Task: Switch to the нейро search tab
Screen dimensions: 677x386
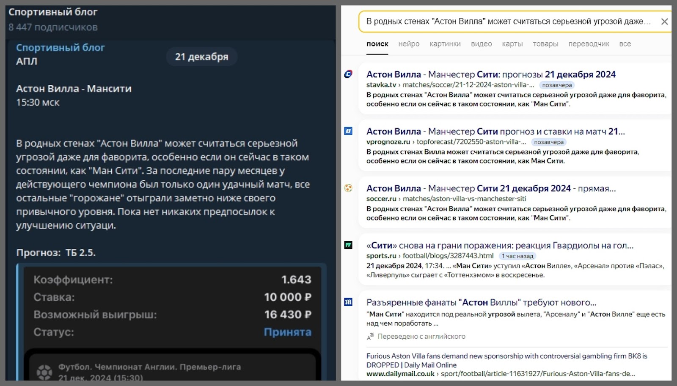Action: pos(409,44)
